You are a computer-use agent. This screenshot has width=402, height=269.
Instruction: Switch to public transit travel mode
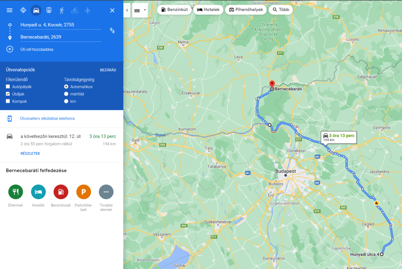[49, 10]
